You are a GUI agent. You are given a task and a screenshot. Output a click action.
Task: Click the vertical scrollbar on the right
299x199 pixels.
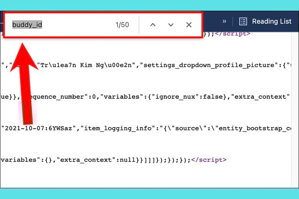tap(294, 111)
